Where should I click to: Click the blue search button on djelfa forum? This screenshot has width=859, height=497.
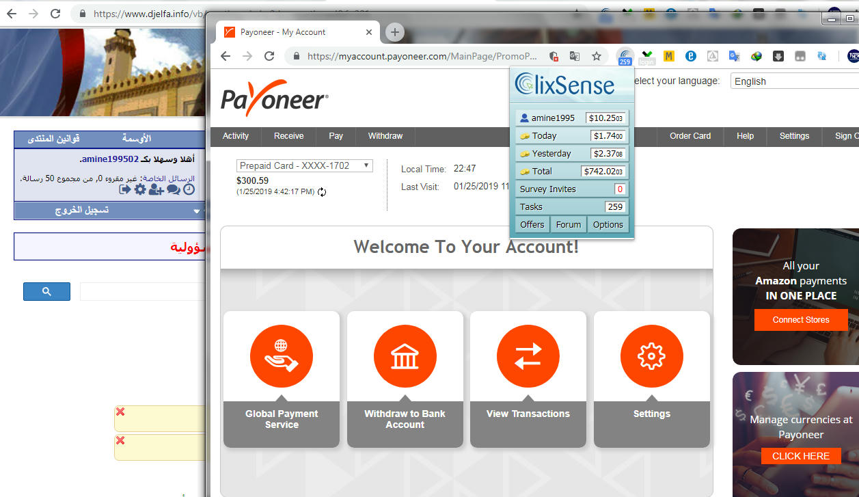point(46,291)
